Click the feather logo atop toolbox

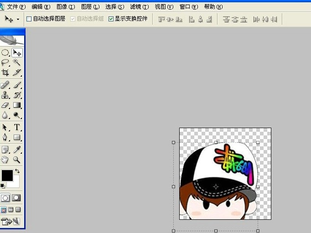tap(11, 40)
